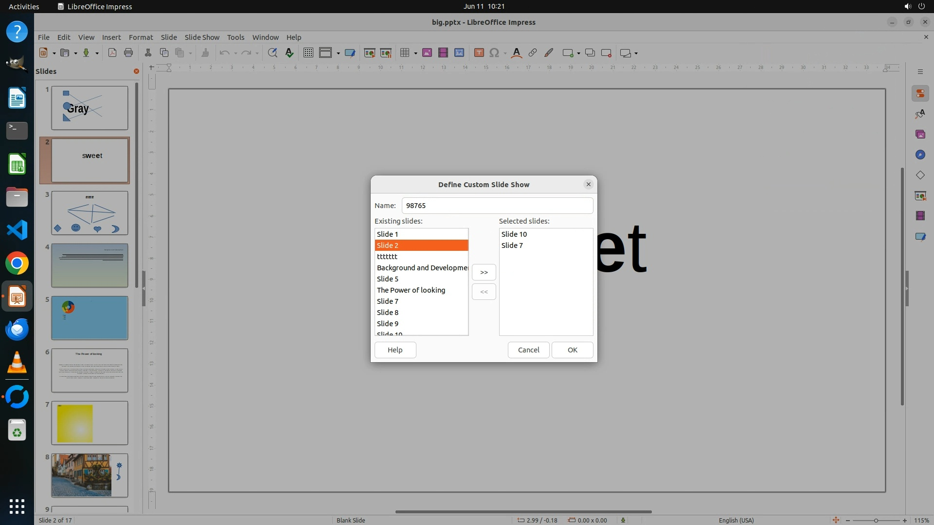This screenshot has height=525, width=934.
Task: Click OK in Define Custom Slide Show
Action: point(572,350)
